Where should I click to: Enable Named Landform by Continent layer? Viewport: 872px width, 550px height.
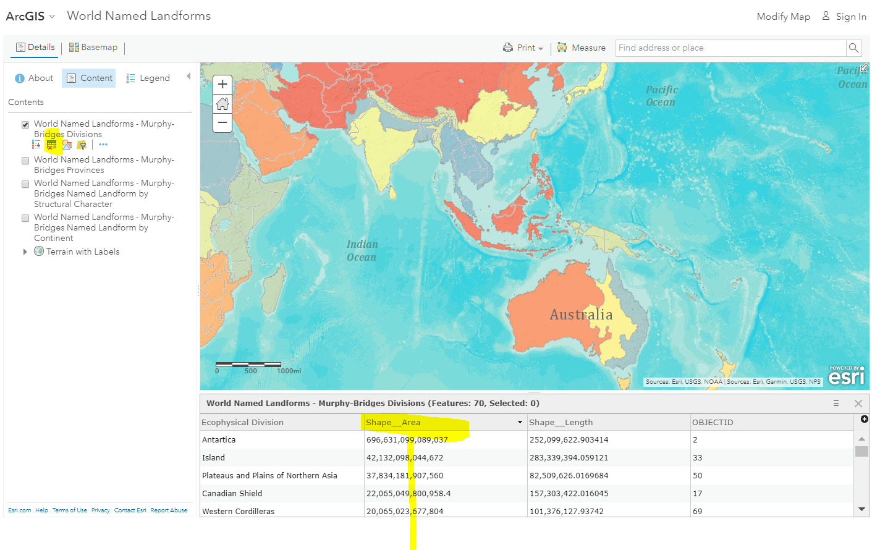click(x=25, y=218)
